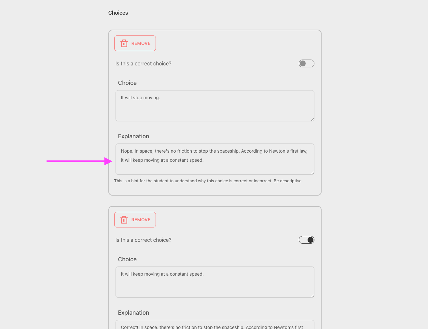Click the hint text below the first explanation
The width and height of the screenshot is (428, 329).
click(208, 181)
